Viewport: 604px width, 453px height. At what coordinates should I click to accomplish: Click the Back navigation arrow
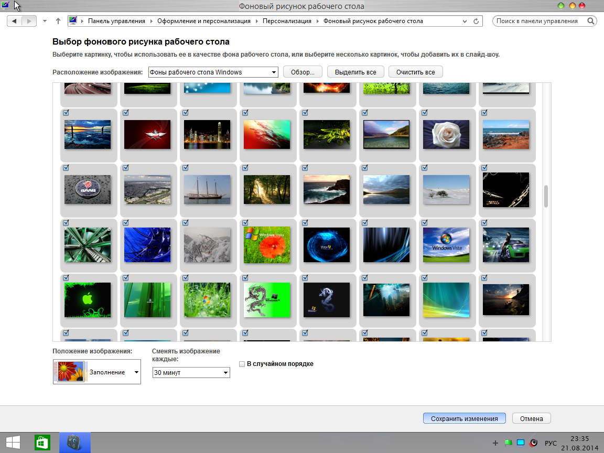(x=14, y=21)
